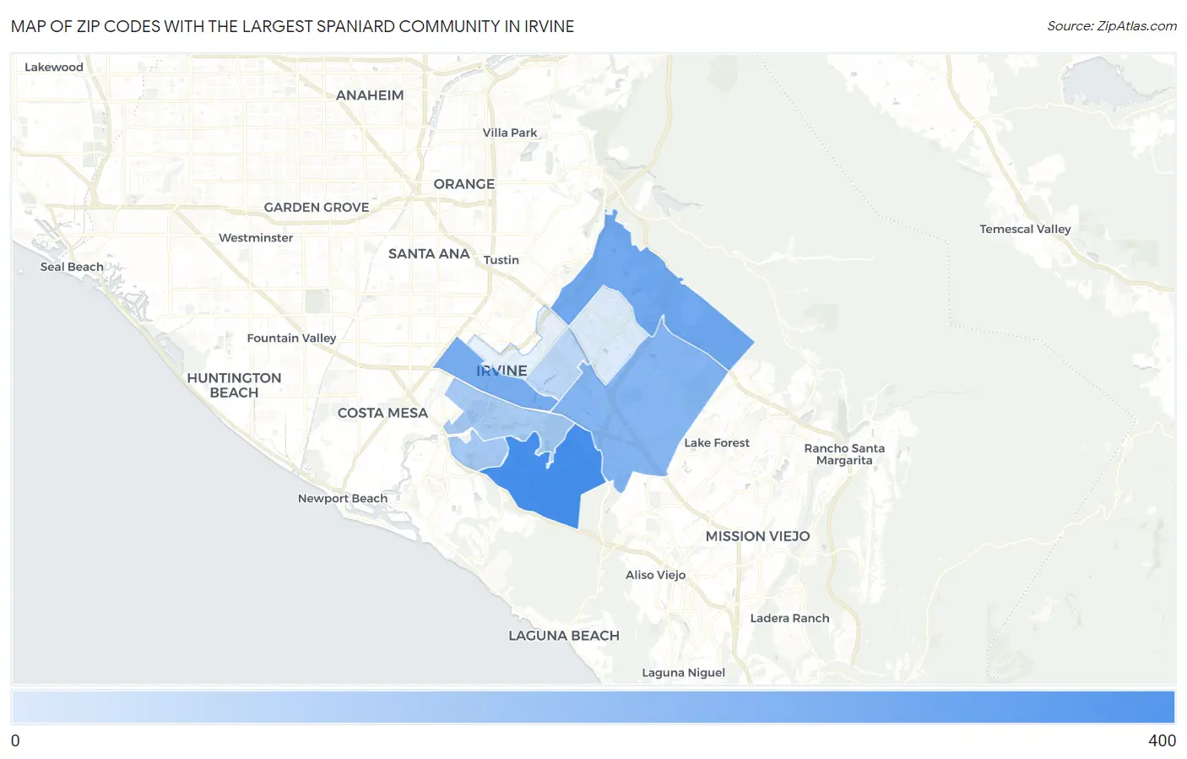Click the Lakewood map label
The height and width of the screenshot is (759, 1187).
[54, 67]
